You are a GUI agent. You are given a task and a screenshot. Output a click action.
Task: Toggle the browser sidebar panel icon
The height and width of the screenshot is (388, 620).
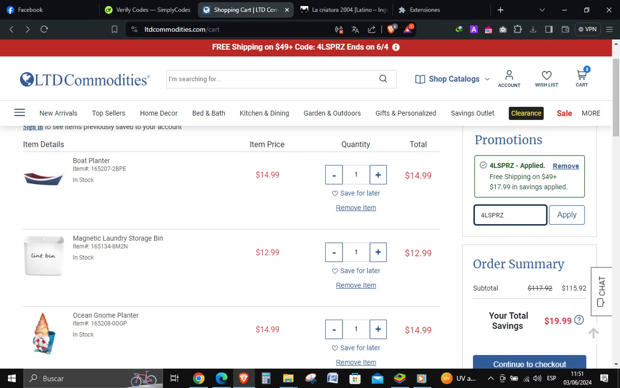pyautogui.click(x=549, y=29)
